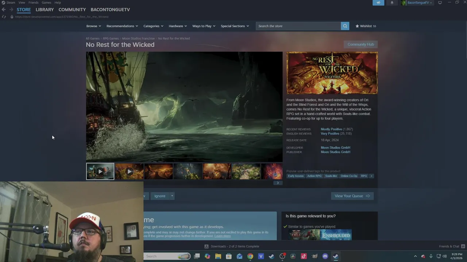Switch to the LIBRARY tab
The height and width of the screenshot is (262, 467).
point(45,9)
